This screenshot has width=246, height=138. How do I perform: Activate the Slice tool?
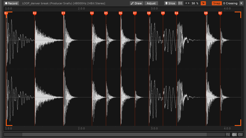pos(170,3)
